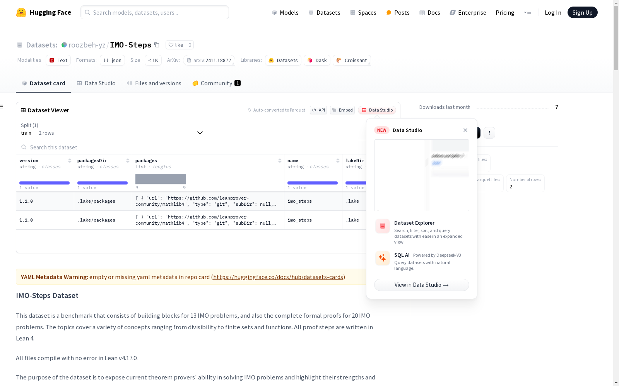The height and width of the screenshot is (386, 619).
Task: Open the json format tag
Action: tap(112, 60)
